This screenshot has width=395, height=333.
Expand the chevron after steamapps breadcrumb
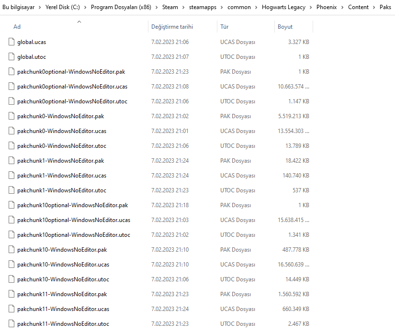tap(222, 7)
